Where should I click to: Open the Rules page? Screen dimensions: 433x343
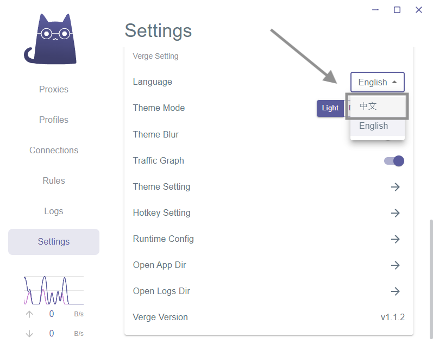coord(54,180)
